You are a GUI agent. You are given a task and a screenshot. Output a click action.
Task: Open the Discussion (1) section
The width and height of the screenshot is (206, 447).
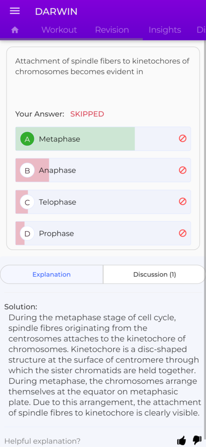155,275
